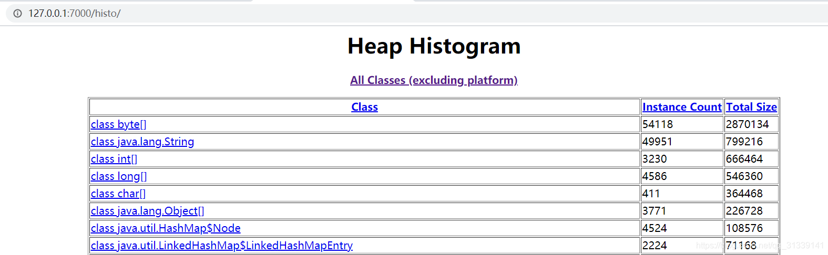Open the class long[] link
This screenshot has height=255, width=828.
tap(119, 176)
